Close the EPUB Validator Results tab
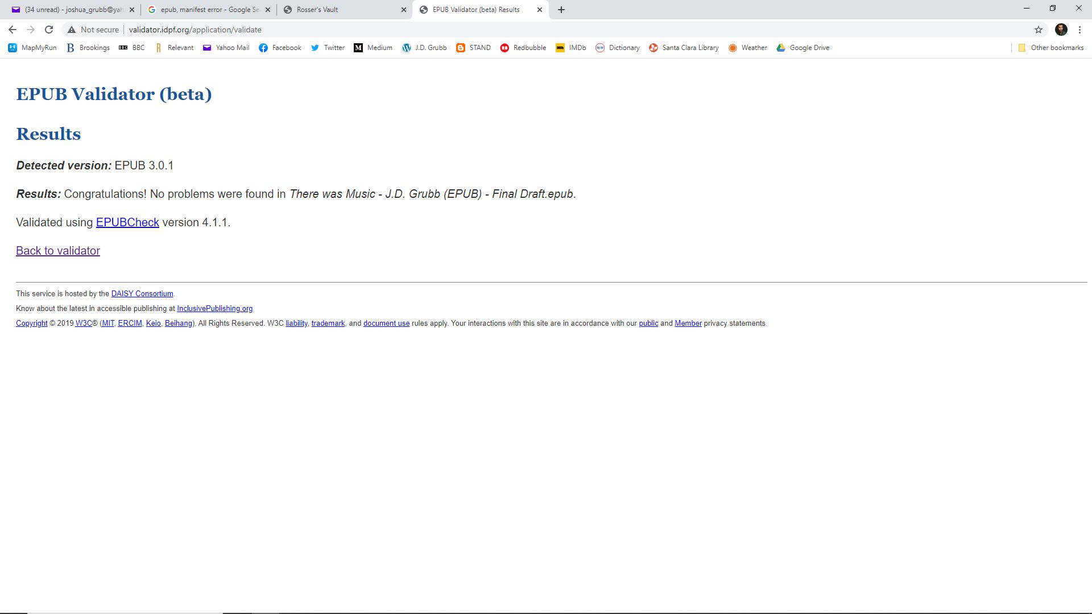Viewport: 1092px width, 614px height. 539,10
